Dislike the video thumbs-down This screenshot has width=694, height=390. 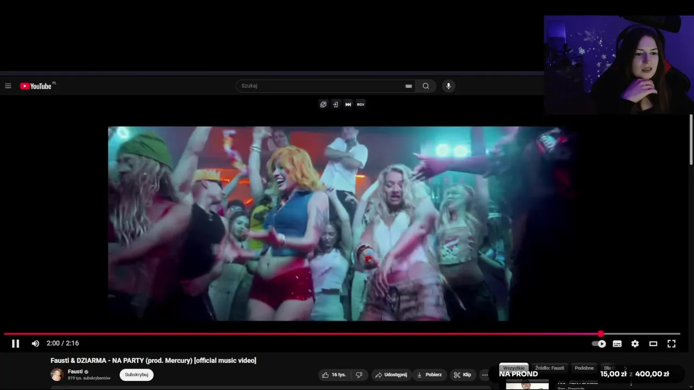[x=359, y=375]
